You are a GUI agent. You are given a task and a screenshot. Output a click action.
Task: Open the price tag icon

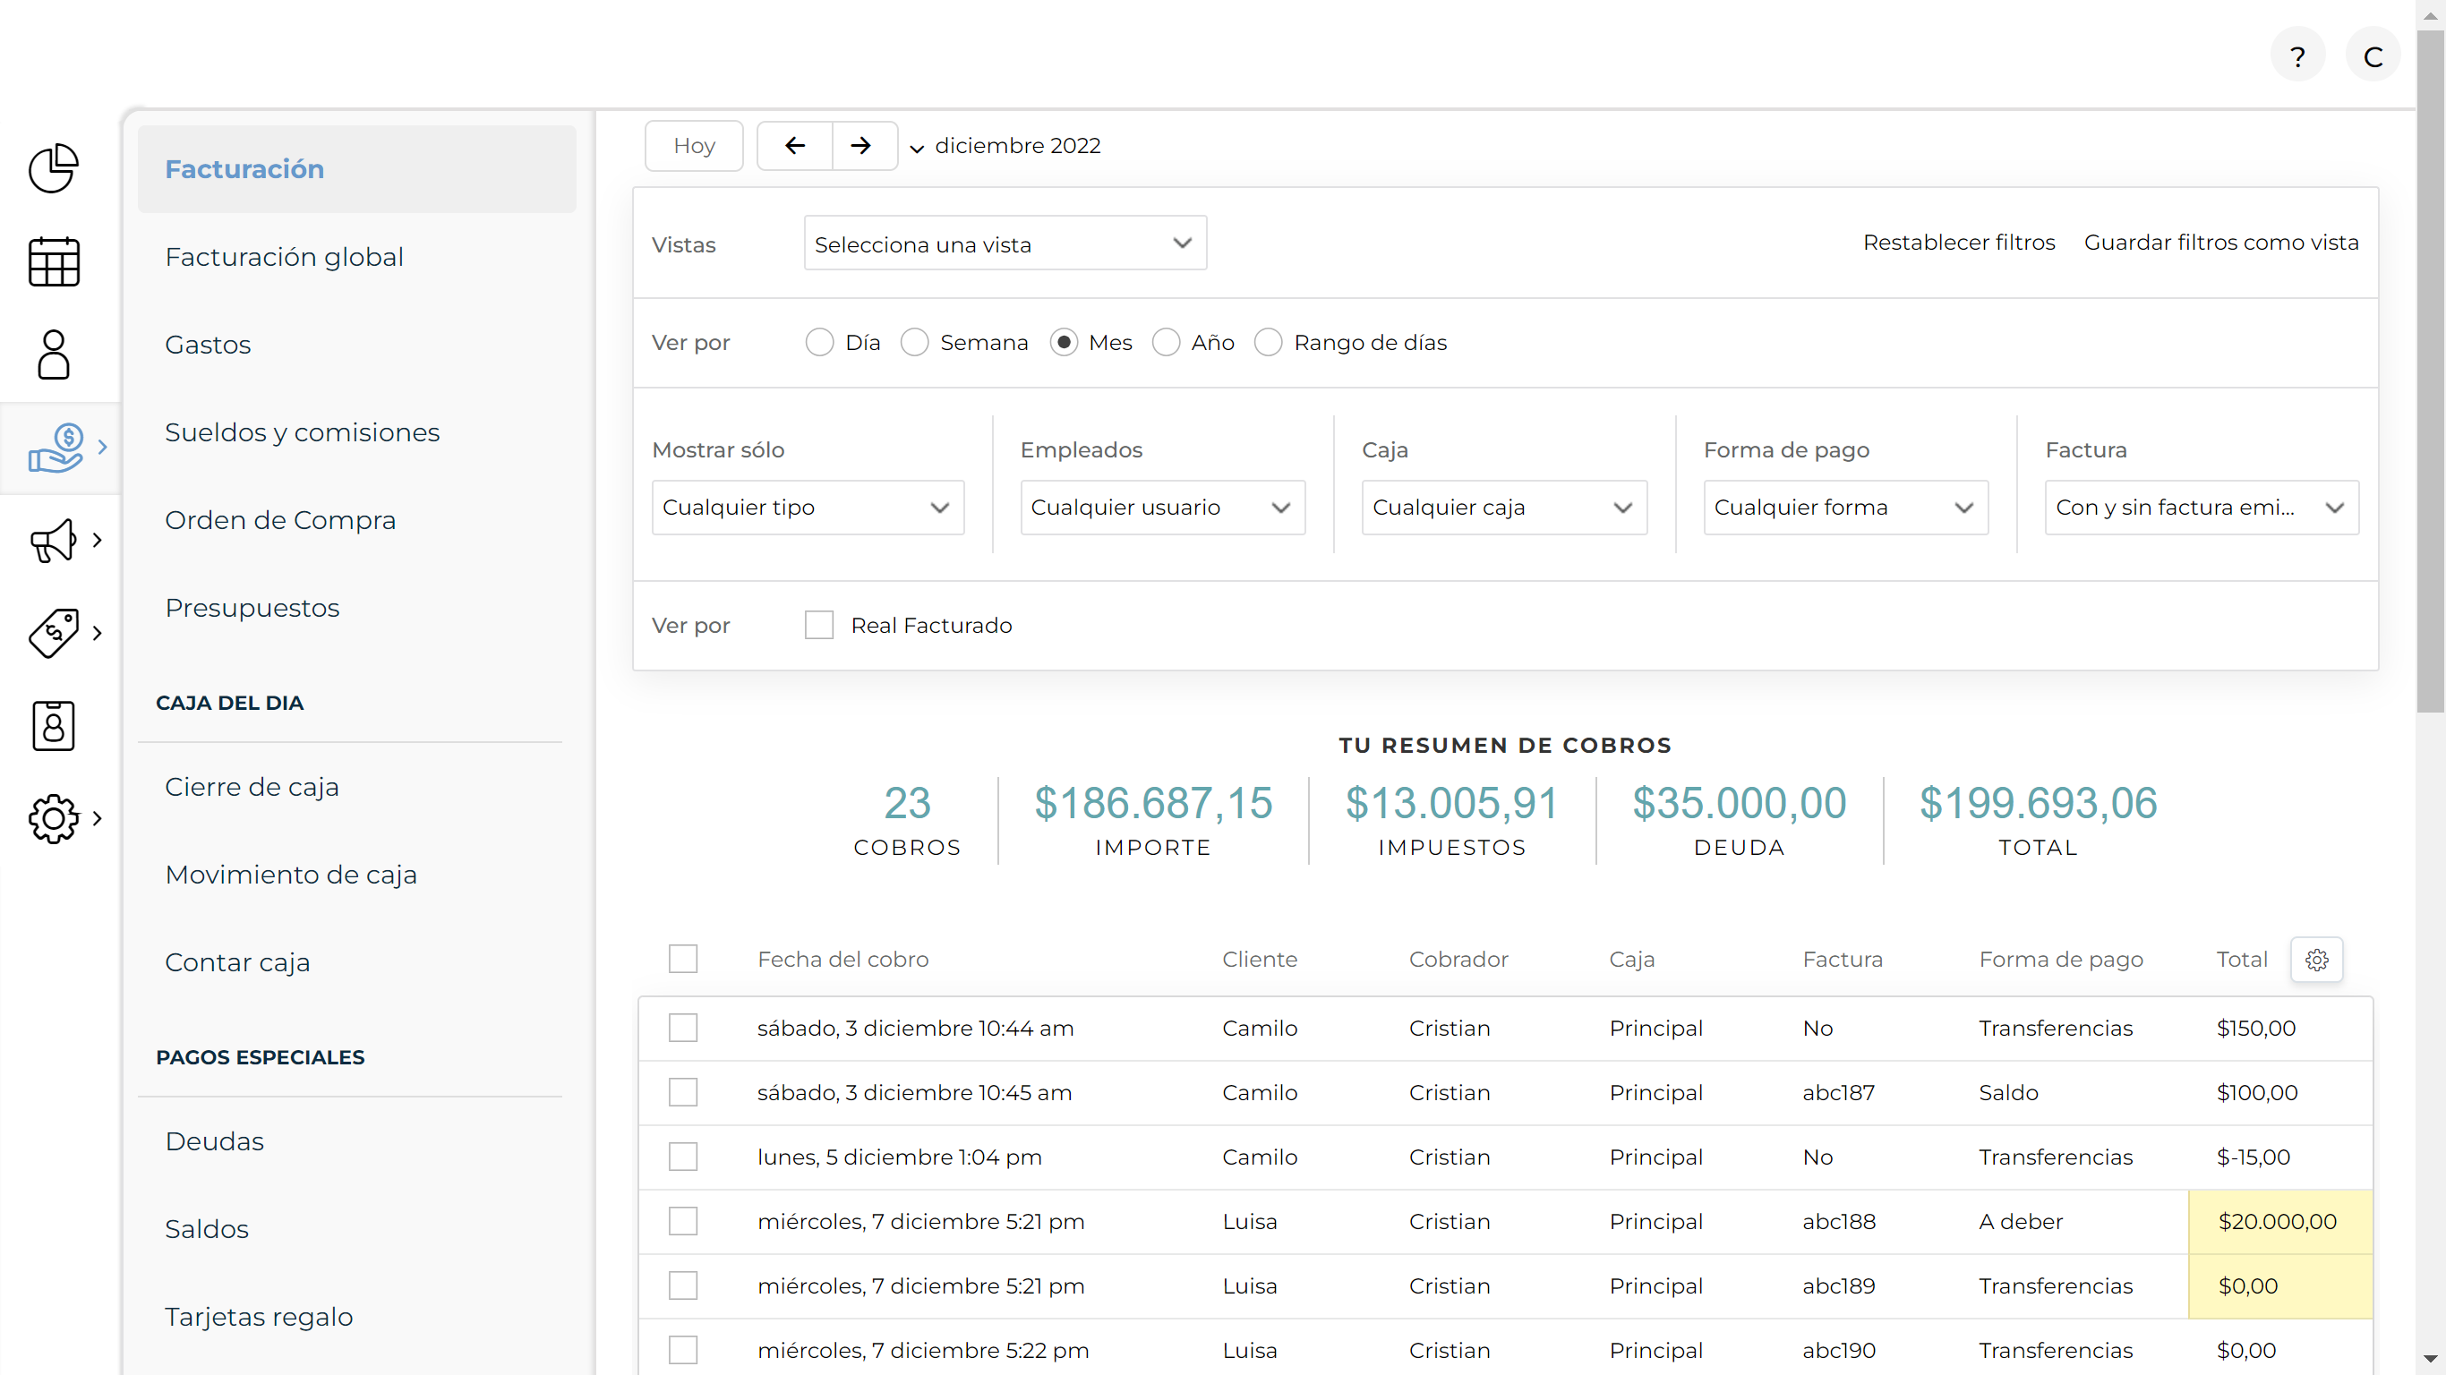tap(53, 634)
